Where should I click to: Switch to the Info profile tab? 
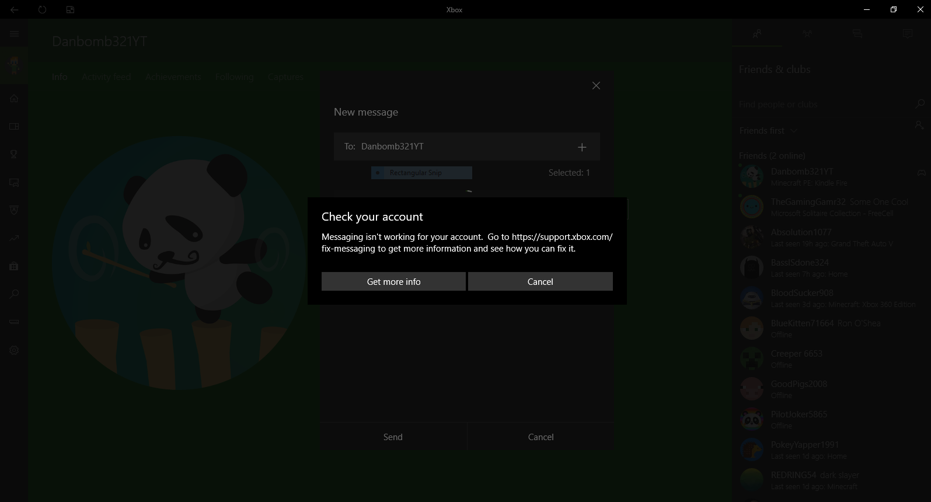[x=60, y=77]
